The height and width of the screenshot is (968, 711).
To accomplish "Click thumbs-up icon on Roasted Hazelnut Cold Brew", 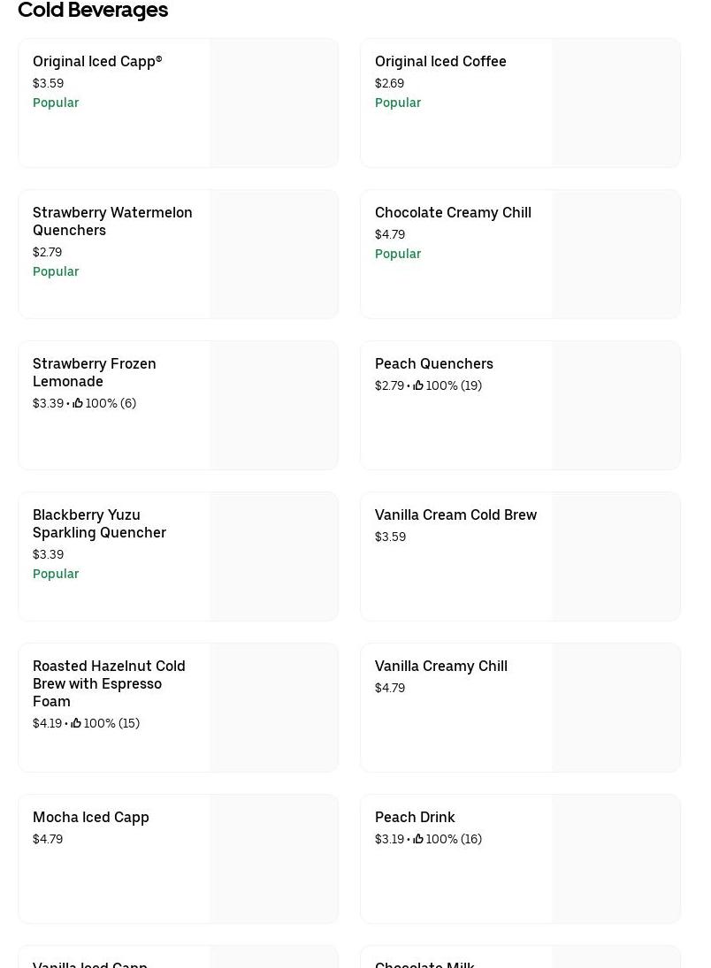I will 76,723.
